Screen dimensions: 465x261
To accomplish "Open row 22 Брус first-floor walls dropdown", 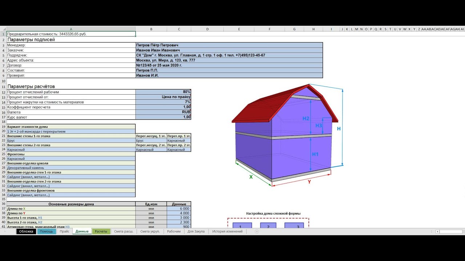I will (71, 140).
